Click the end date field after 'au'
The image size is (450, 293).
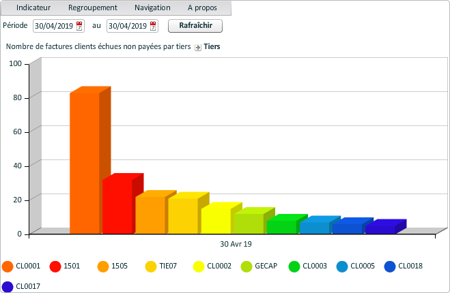point(132,26)
